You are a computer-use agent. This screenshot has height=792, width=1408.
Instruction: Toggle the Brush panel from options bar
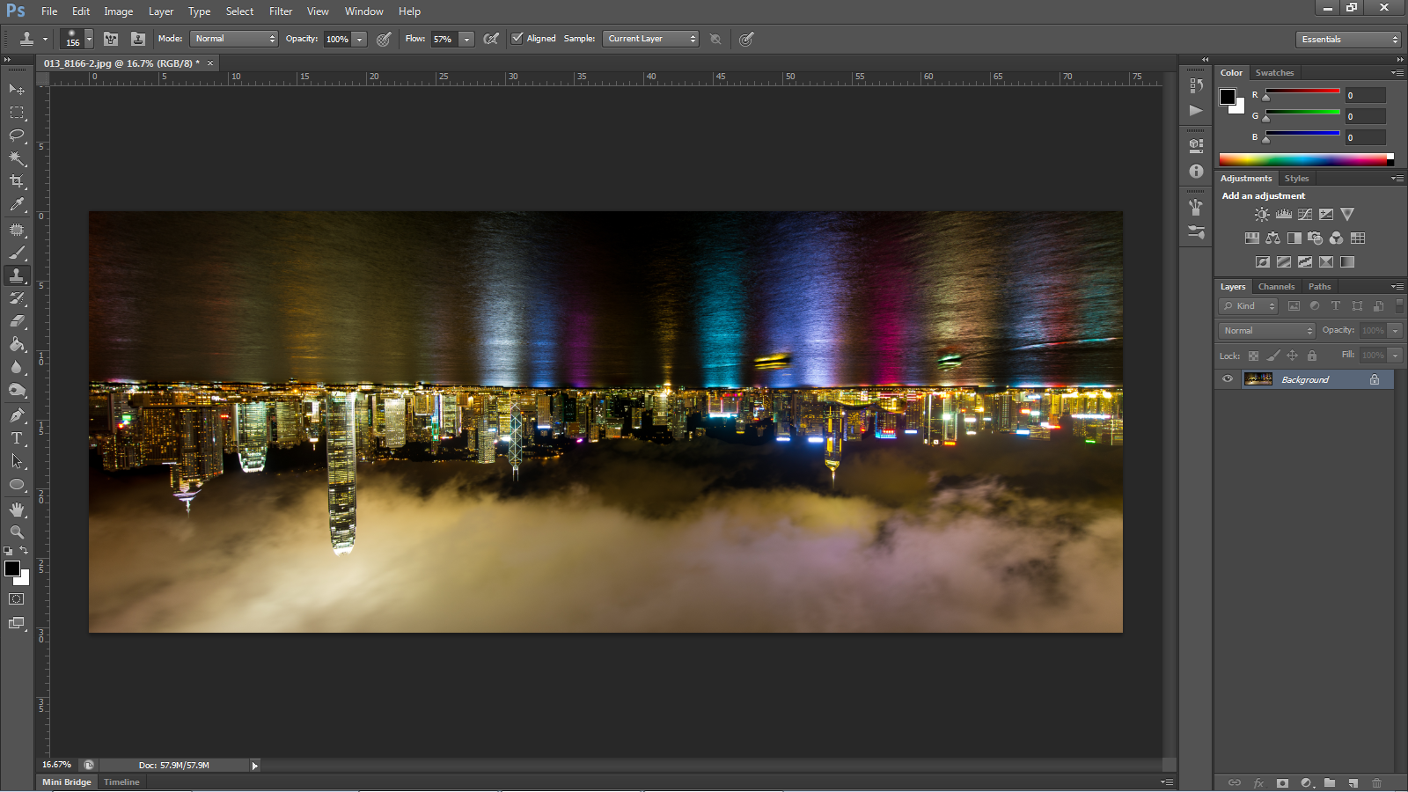coord(111,39)
